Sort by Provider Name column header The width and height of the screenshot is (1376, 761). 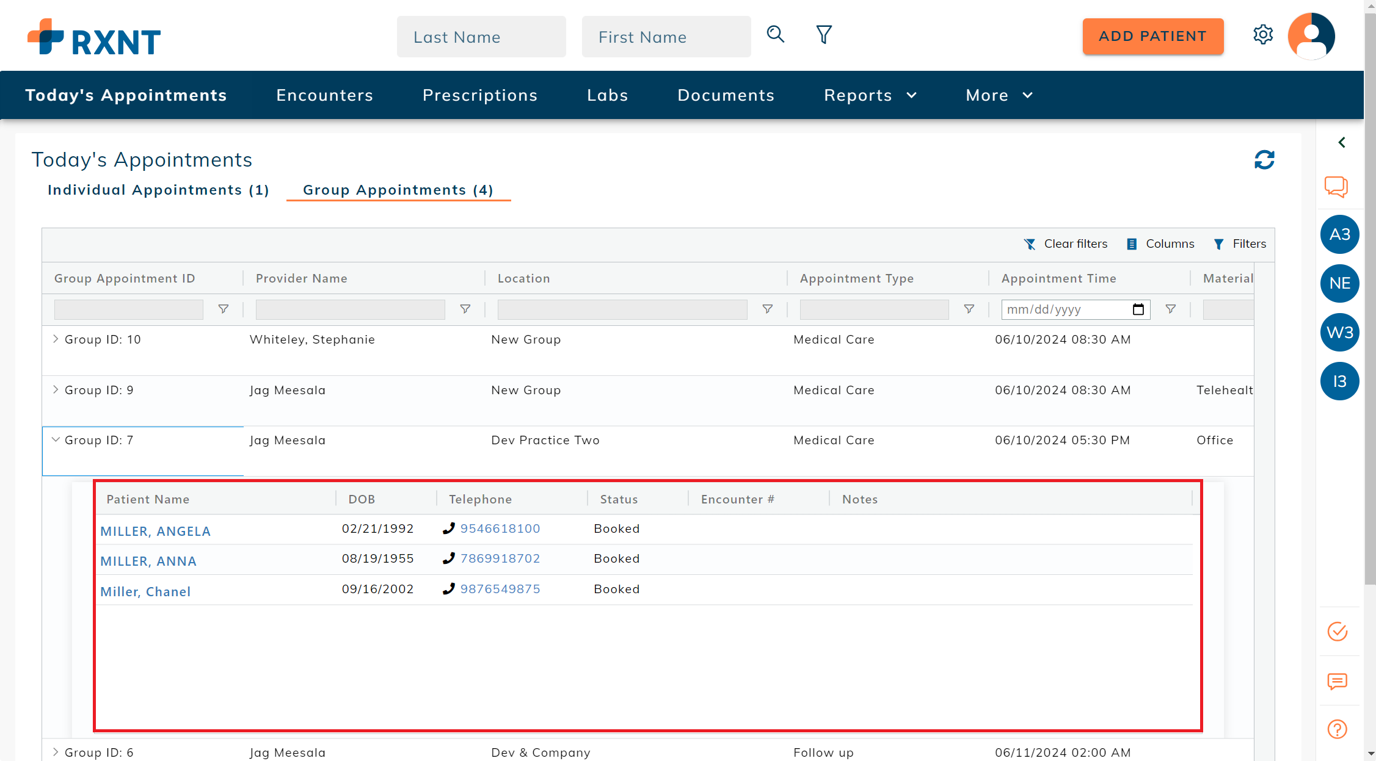click(x=302, y=278)
